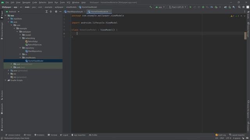Open the app run configuration dropdown

click(x=160, y=7)
